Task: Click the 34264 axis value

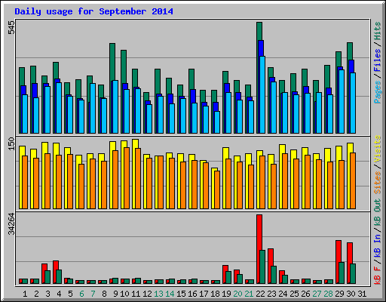Action: [x=11, y=223]
